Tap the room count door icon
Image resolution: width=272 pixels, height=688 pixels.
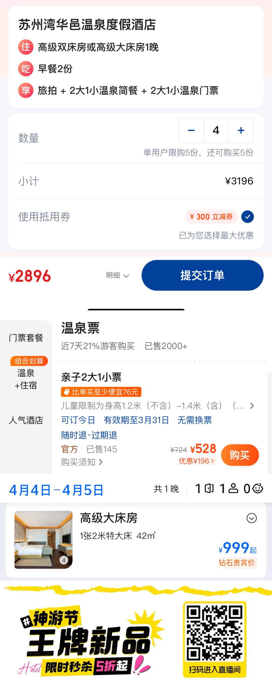pos(209,489)
